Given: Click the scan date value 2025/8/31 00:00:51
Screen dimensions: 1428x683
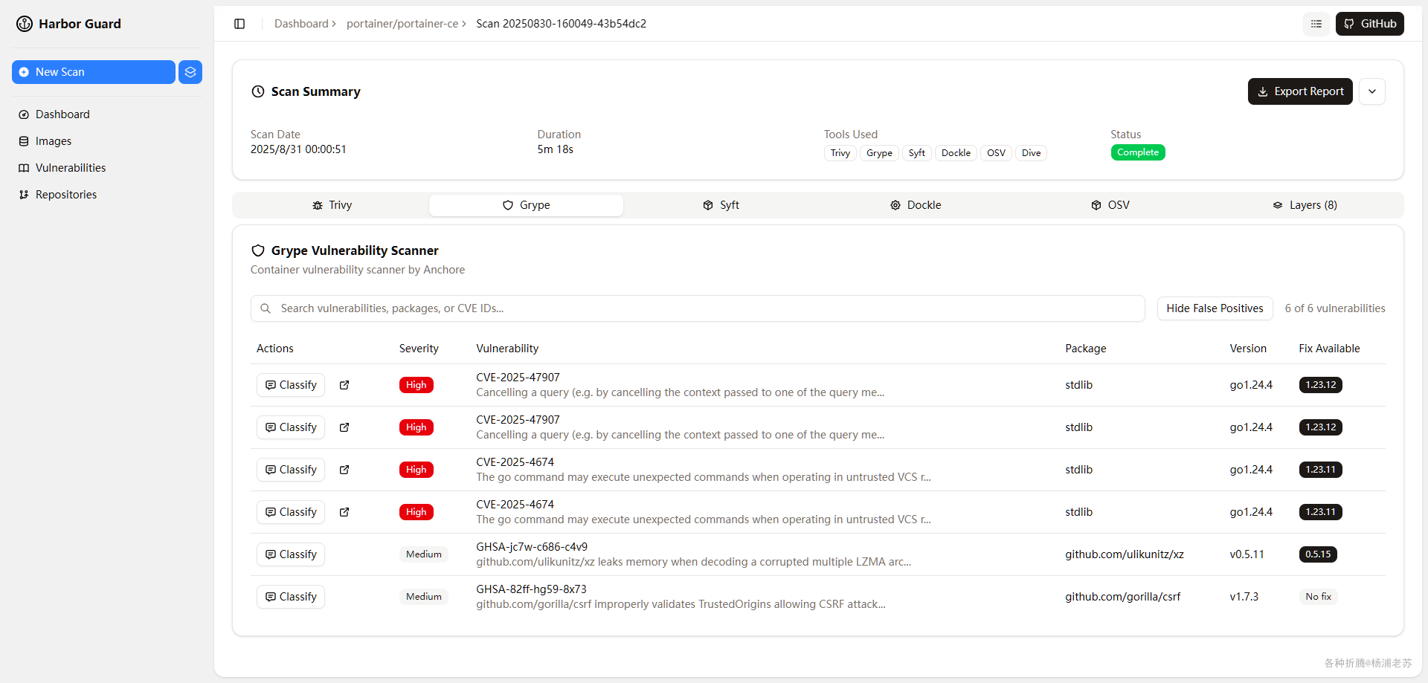Looking at the screenshot, I should pyautogui.click(x=298, y=149).
